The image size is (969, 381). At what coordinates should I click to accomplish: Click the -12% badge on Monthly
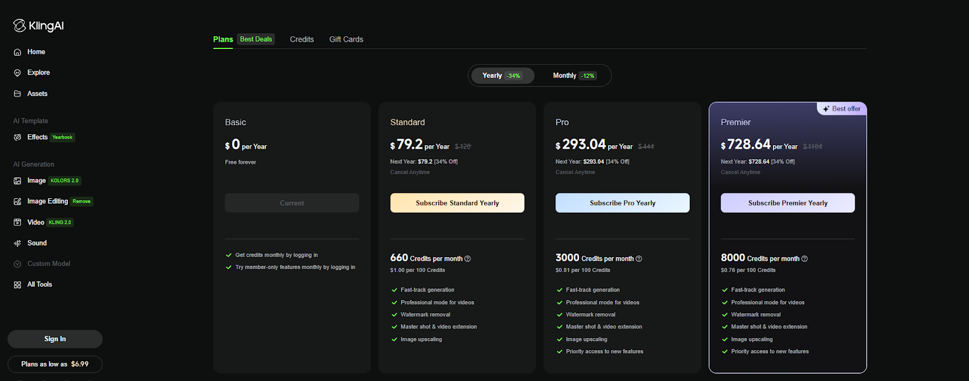point(588,76)
